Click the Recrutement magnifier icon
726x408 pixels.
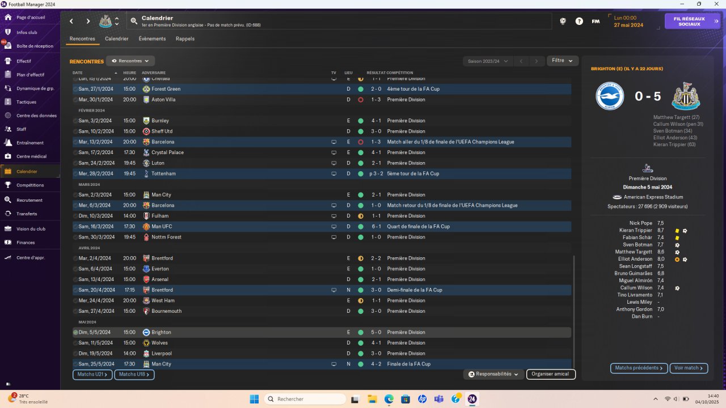pyautogui.click(x=8, y=200)
